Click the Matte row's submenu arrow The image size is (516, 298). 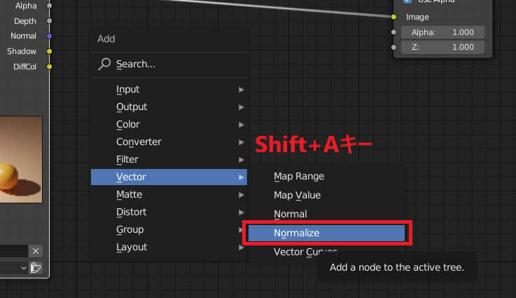(x=242, y=195)
